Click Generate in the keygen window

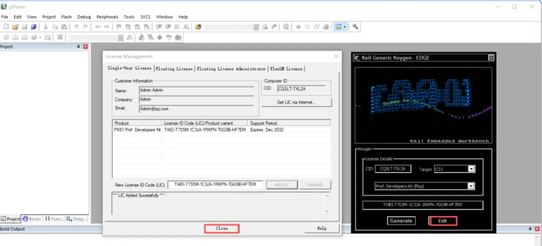[401, 221]
